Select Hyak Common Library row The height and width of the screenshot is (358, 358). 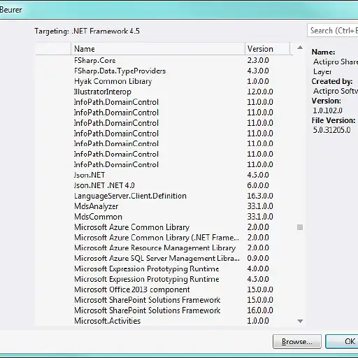[x=164, y=81]
